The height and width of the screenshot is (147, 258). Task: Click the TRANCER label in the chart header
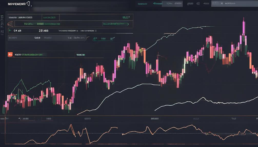(x=81, y=55)
